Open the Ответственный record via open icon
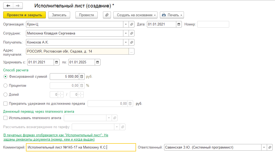This screenshot has height=157, width=275. click(x=270, y=147)
